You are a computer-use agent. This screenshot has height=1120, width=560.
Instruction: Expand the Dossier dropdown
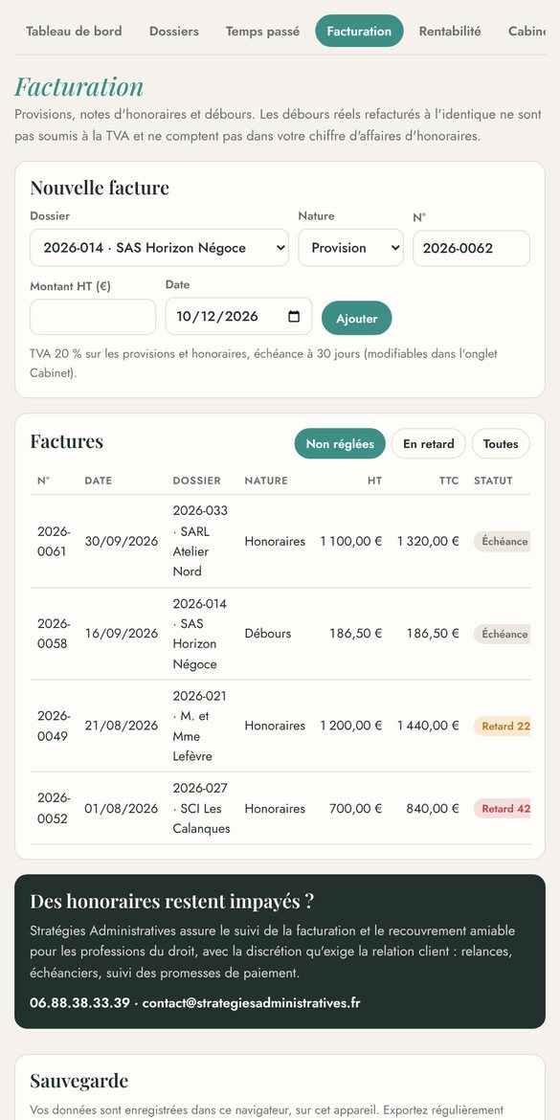pos(159,248)
